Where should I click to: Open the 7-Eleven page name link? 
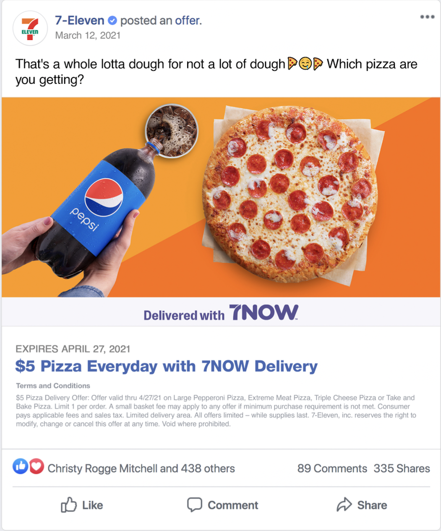[x=80, y=20]
